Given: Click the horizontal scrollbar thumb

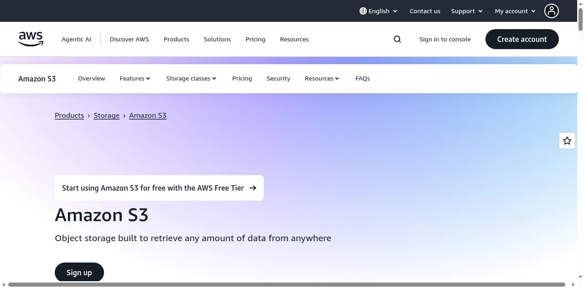Looking at the screenshot, I should pos(287,285).
